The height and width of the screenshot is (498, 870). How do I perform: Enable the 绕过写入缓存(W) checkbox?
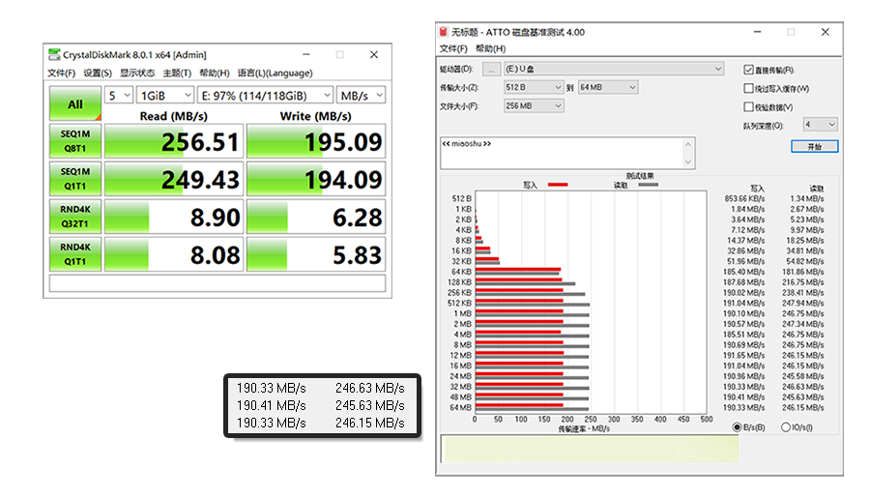749,88
